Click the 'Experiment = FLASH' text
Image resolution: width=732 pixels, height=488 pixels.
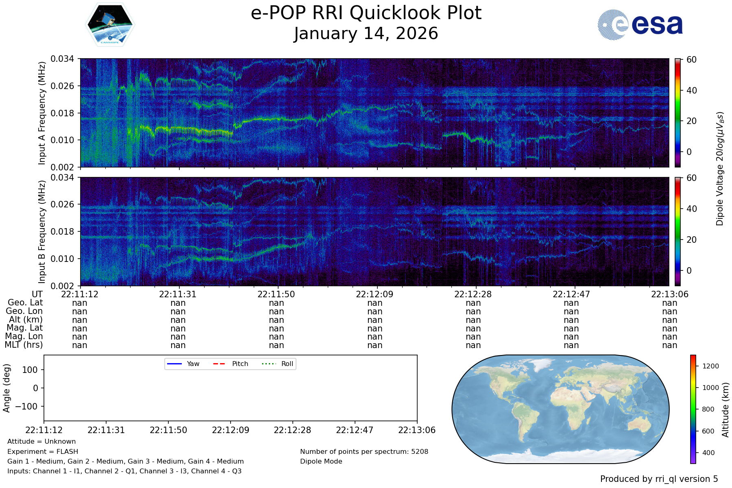point(43,451)
